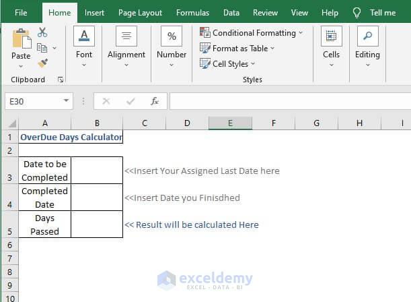This screenshot has height=302, width=411.
Task: Open the Number percent icon
Action: [172, 36]
